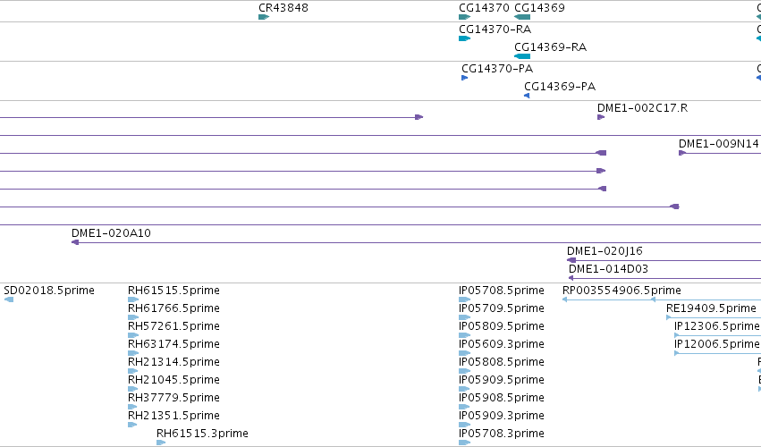761x447 pixels.
Task: Click the CG14369-RA transcript glyph
Action: point(522,56)
